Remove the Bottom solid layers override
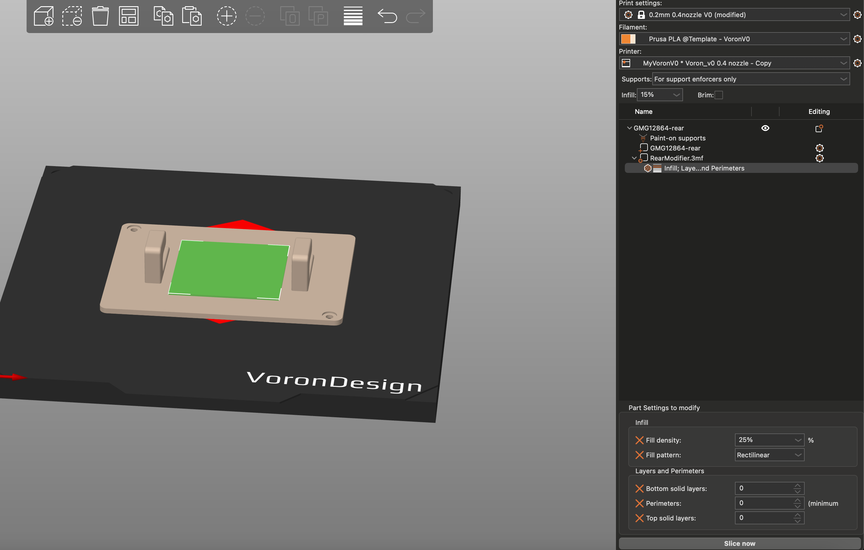 click(639, 488)
